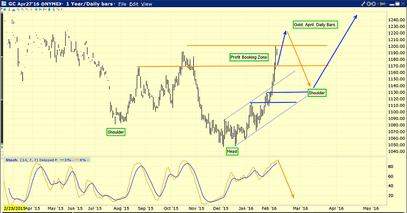Click the second magnifier zoom icon
Image resolution: width=407 pixels, height=213 pixels.
tap(27, 9)
